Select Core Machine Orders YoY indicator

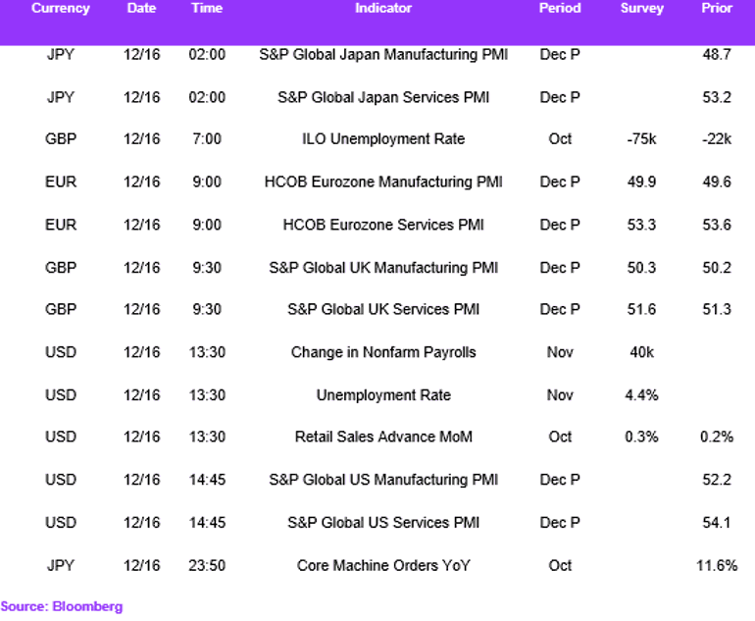point(383,566)
